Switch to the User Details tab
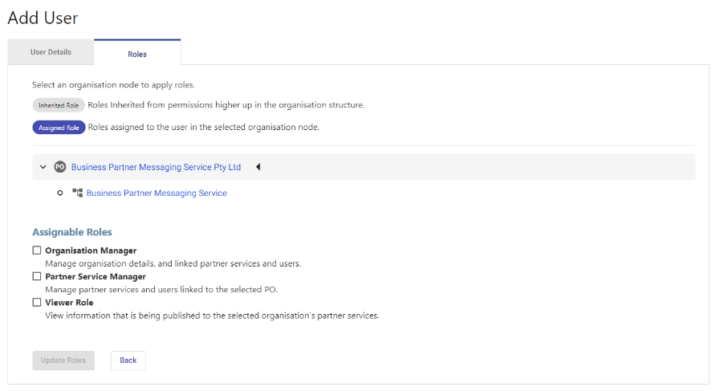The image size is (716, 391). click(x=51, y=52)
